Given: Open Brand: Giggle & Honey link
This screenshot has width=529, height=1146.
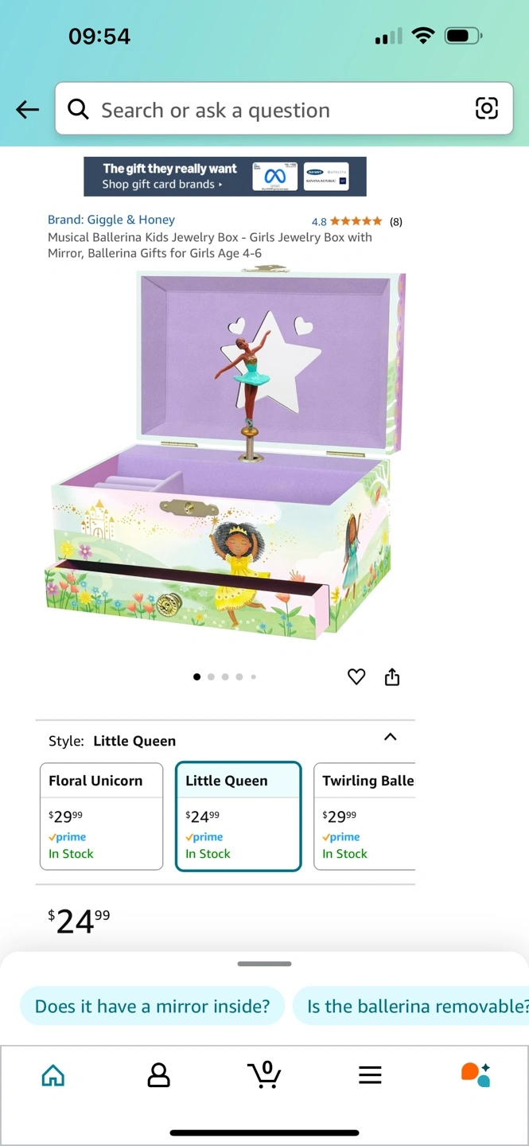Looking at the screenshot, I should (111, 220).
